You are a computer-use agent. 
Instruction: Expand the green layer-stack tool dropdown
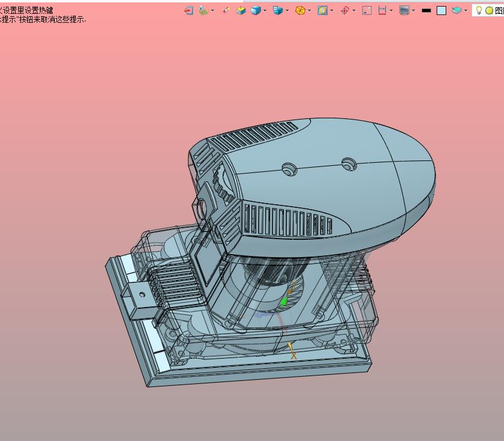pyautogui.click(x=212, y=11)
